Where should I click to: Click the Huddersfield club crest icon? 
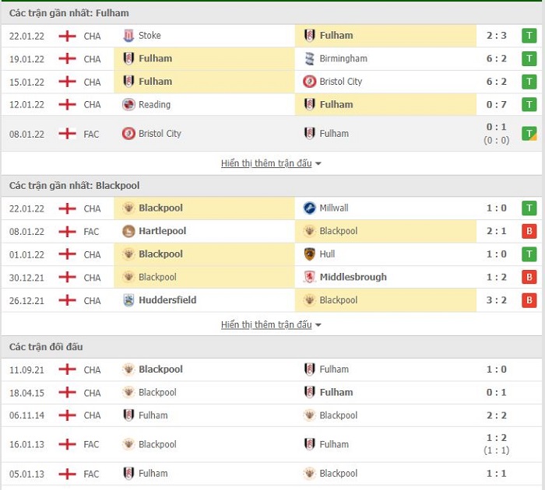pyautogui.click(x=128, y=300)
